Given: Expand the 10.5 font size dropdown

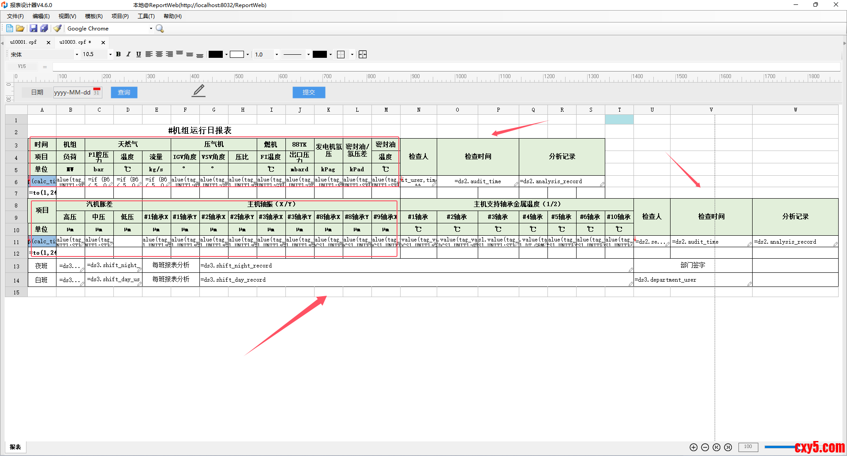Looking at the screenshot, I should coord(110,54).
